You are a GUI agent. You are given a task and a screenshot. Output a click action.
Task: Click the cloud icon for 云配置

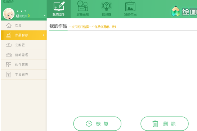[x=9, y=45]
